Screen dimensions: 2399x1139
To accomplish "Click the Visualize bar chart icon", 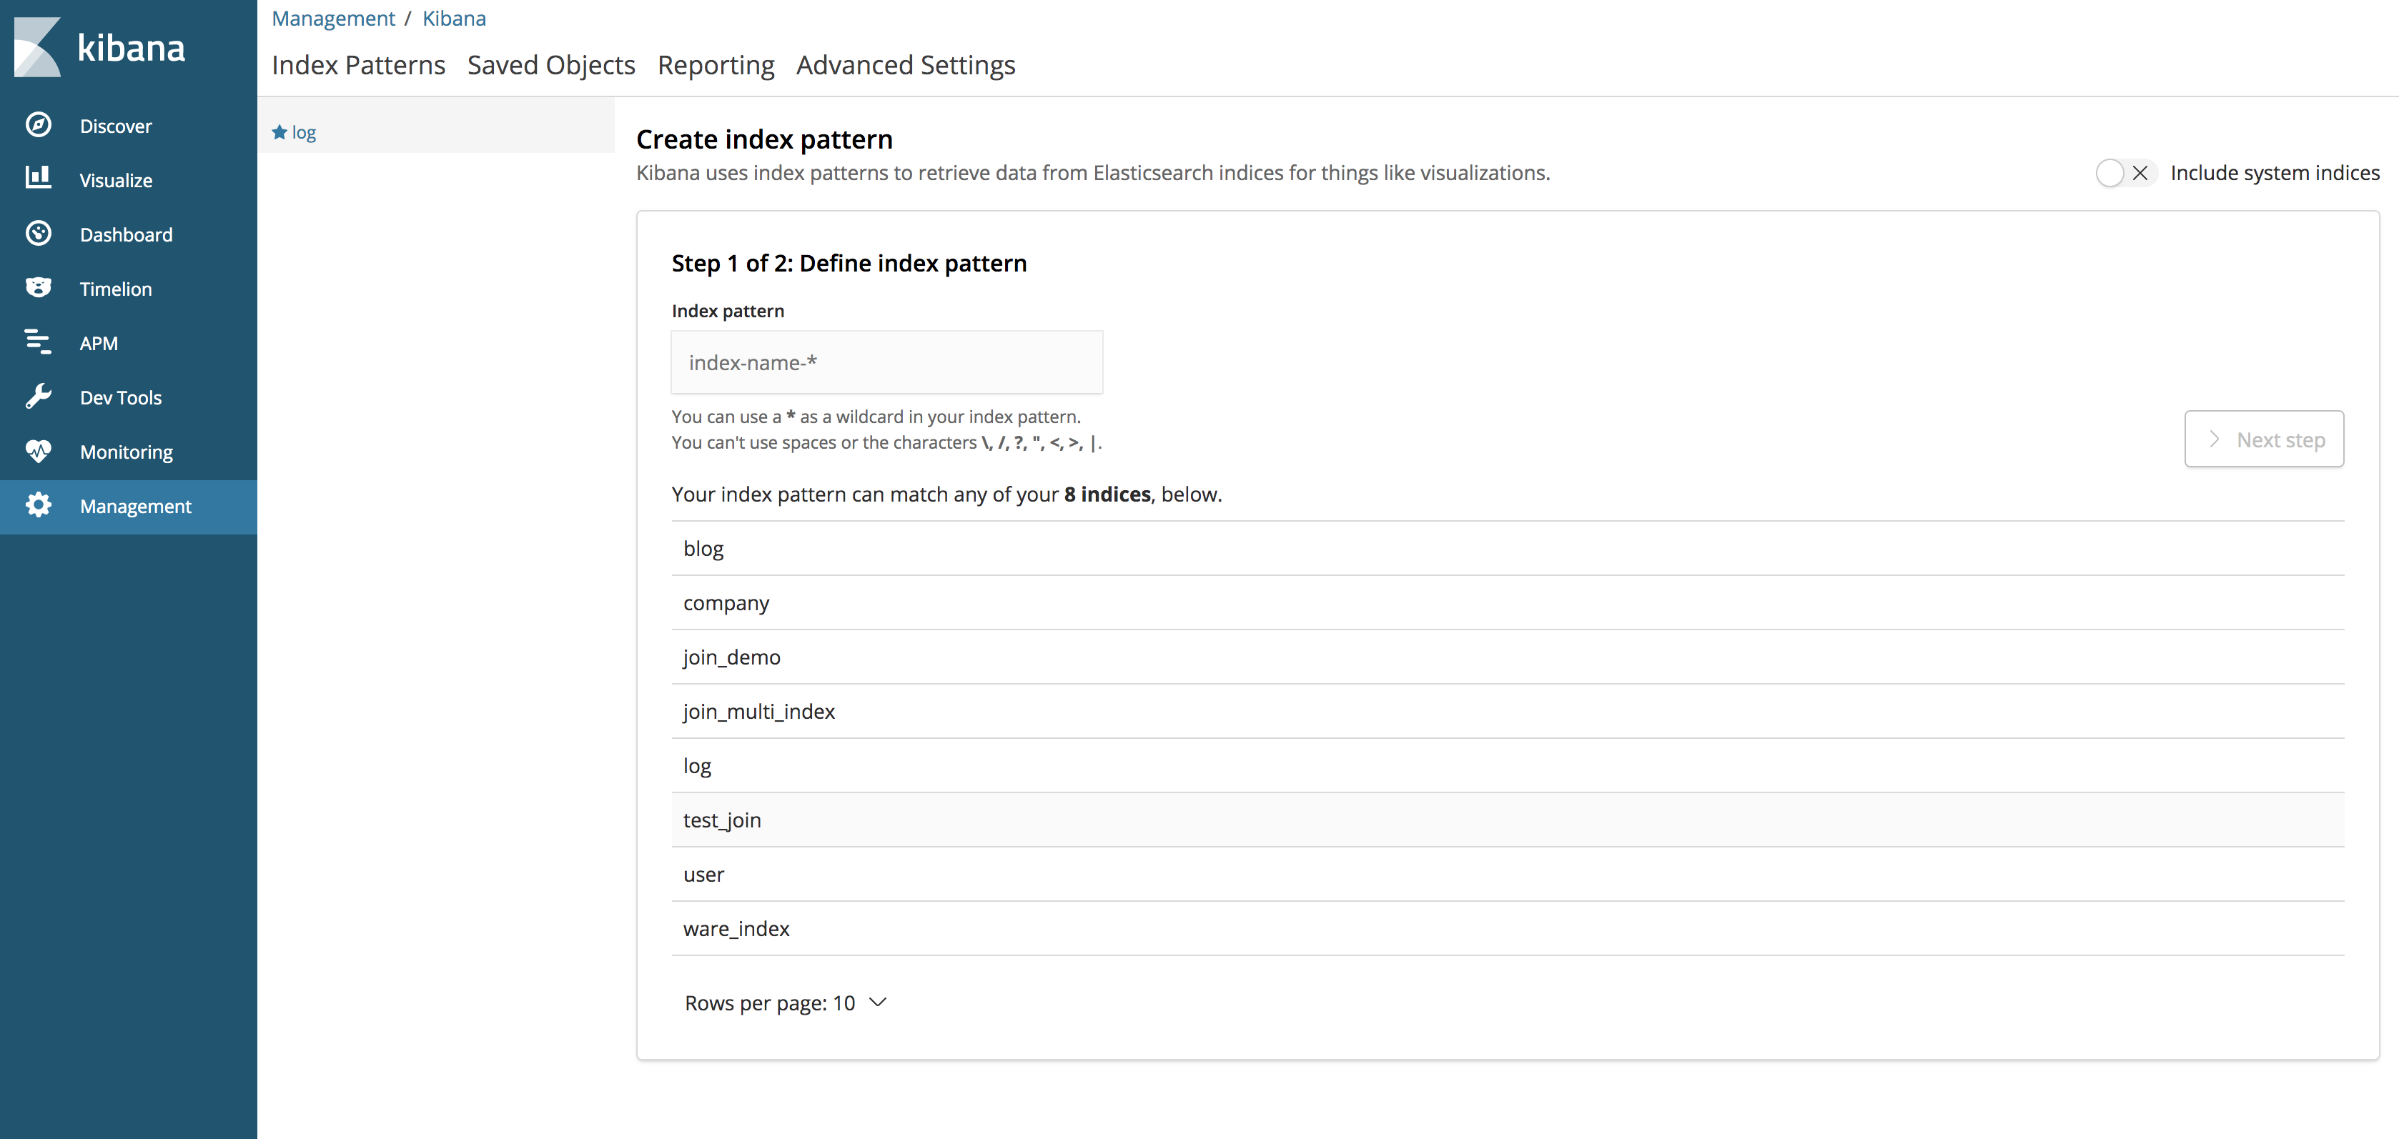I will click(x=38, y=179).
